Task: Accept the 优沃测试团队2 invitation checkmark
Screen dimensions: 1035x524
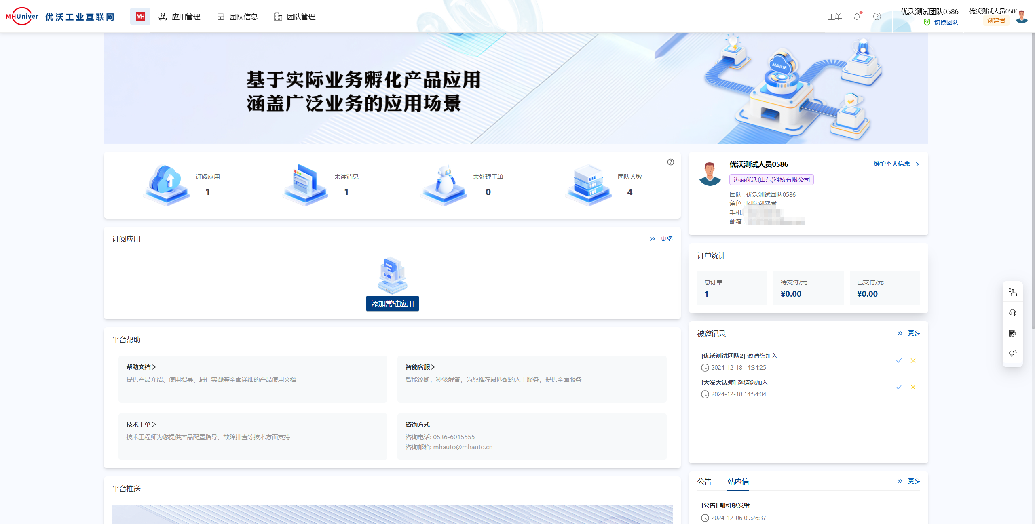Action: pos(899,360)
